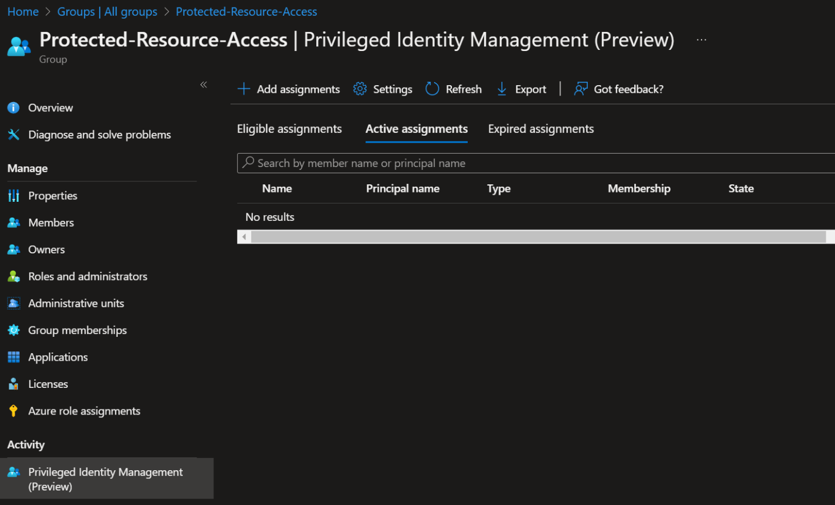Screen dimensions: 835x505
Task: Open the Members section
Action: [51, 222]
